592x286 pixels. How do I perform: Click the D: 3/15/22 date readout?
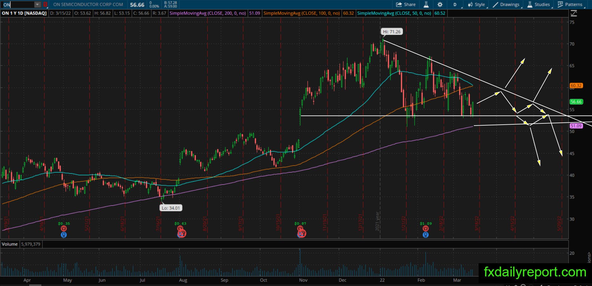61,13
